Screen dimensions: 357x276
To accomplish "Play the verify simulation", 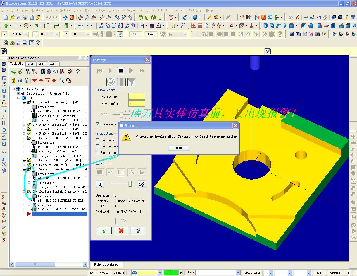I will click(x=110, y=71).
